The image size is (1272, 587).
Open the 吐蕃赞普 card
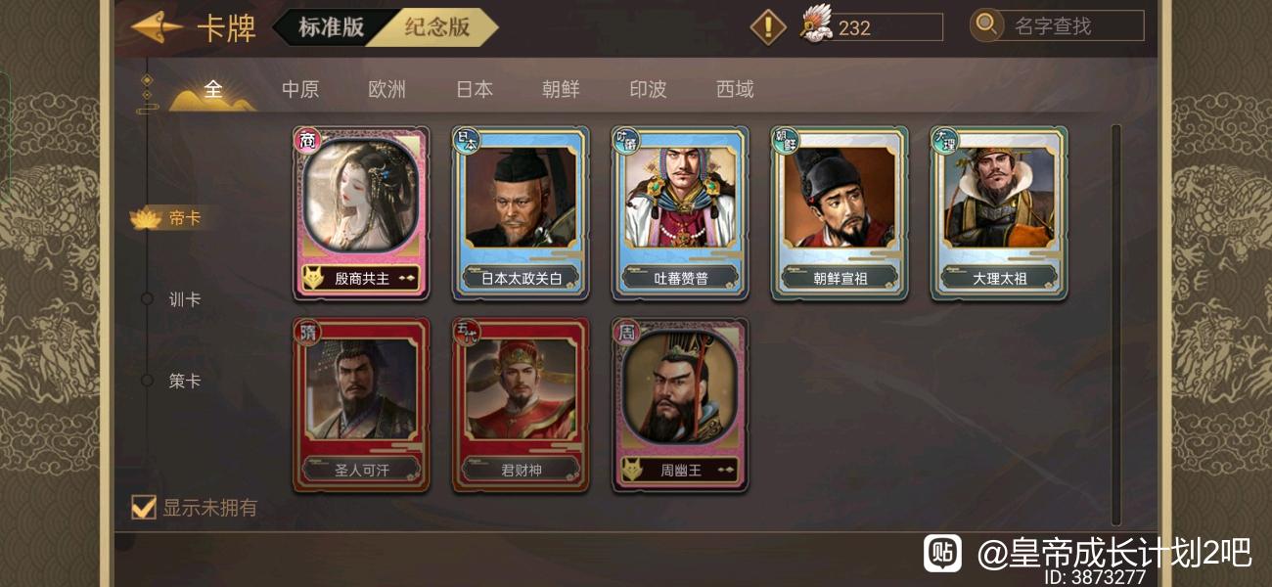click(681, 212)
